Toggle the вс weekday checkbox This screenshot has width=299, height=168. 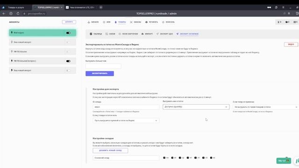[x=211, y=158]
